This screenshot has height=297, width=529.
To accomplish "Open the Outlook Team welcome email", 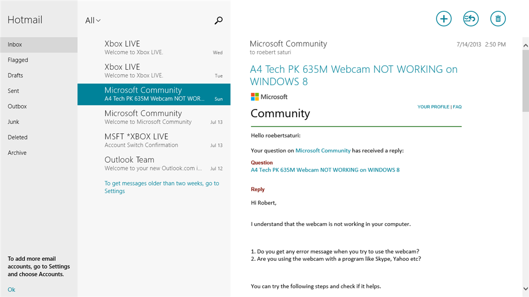I will (154, 164).
